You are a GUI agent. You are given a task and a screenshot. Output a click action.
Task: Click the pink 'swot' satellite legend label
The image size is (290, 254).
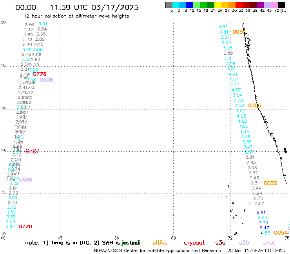point(269,243)
